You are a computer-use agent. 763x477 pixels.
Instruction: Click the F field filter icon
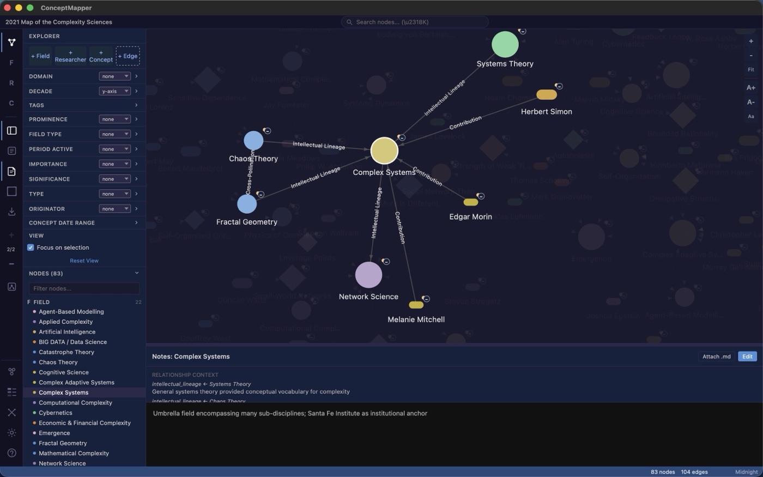11,63
